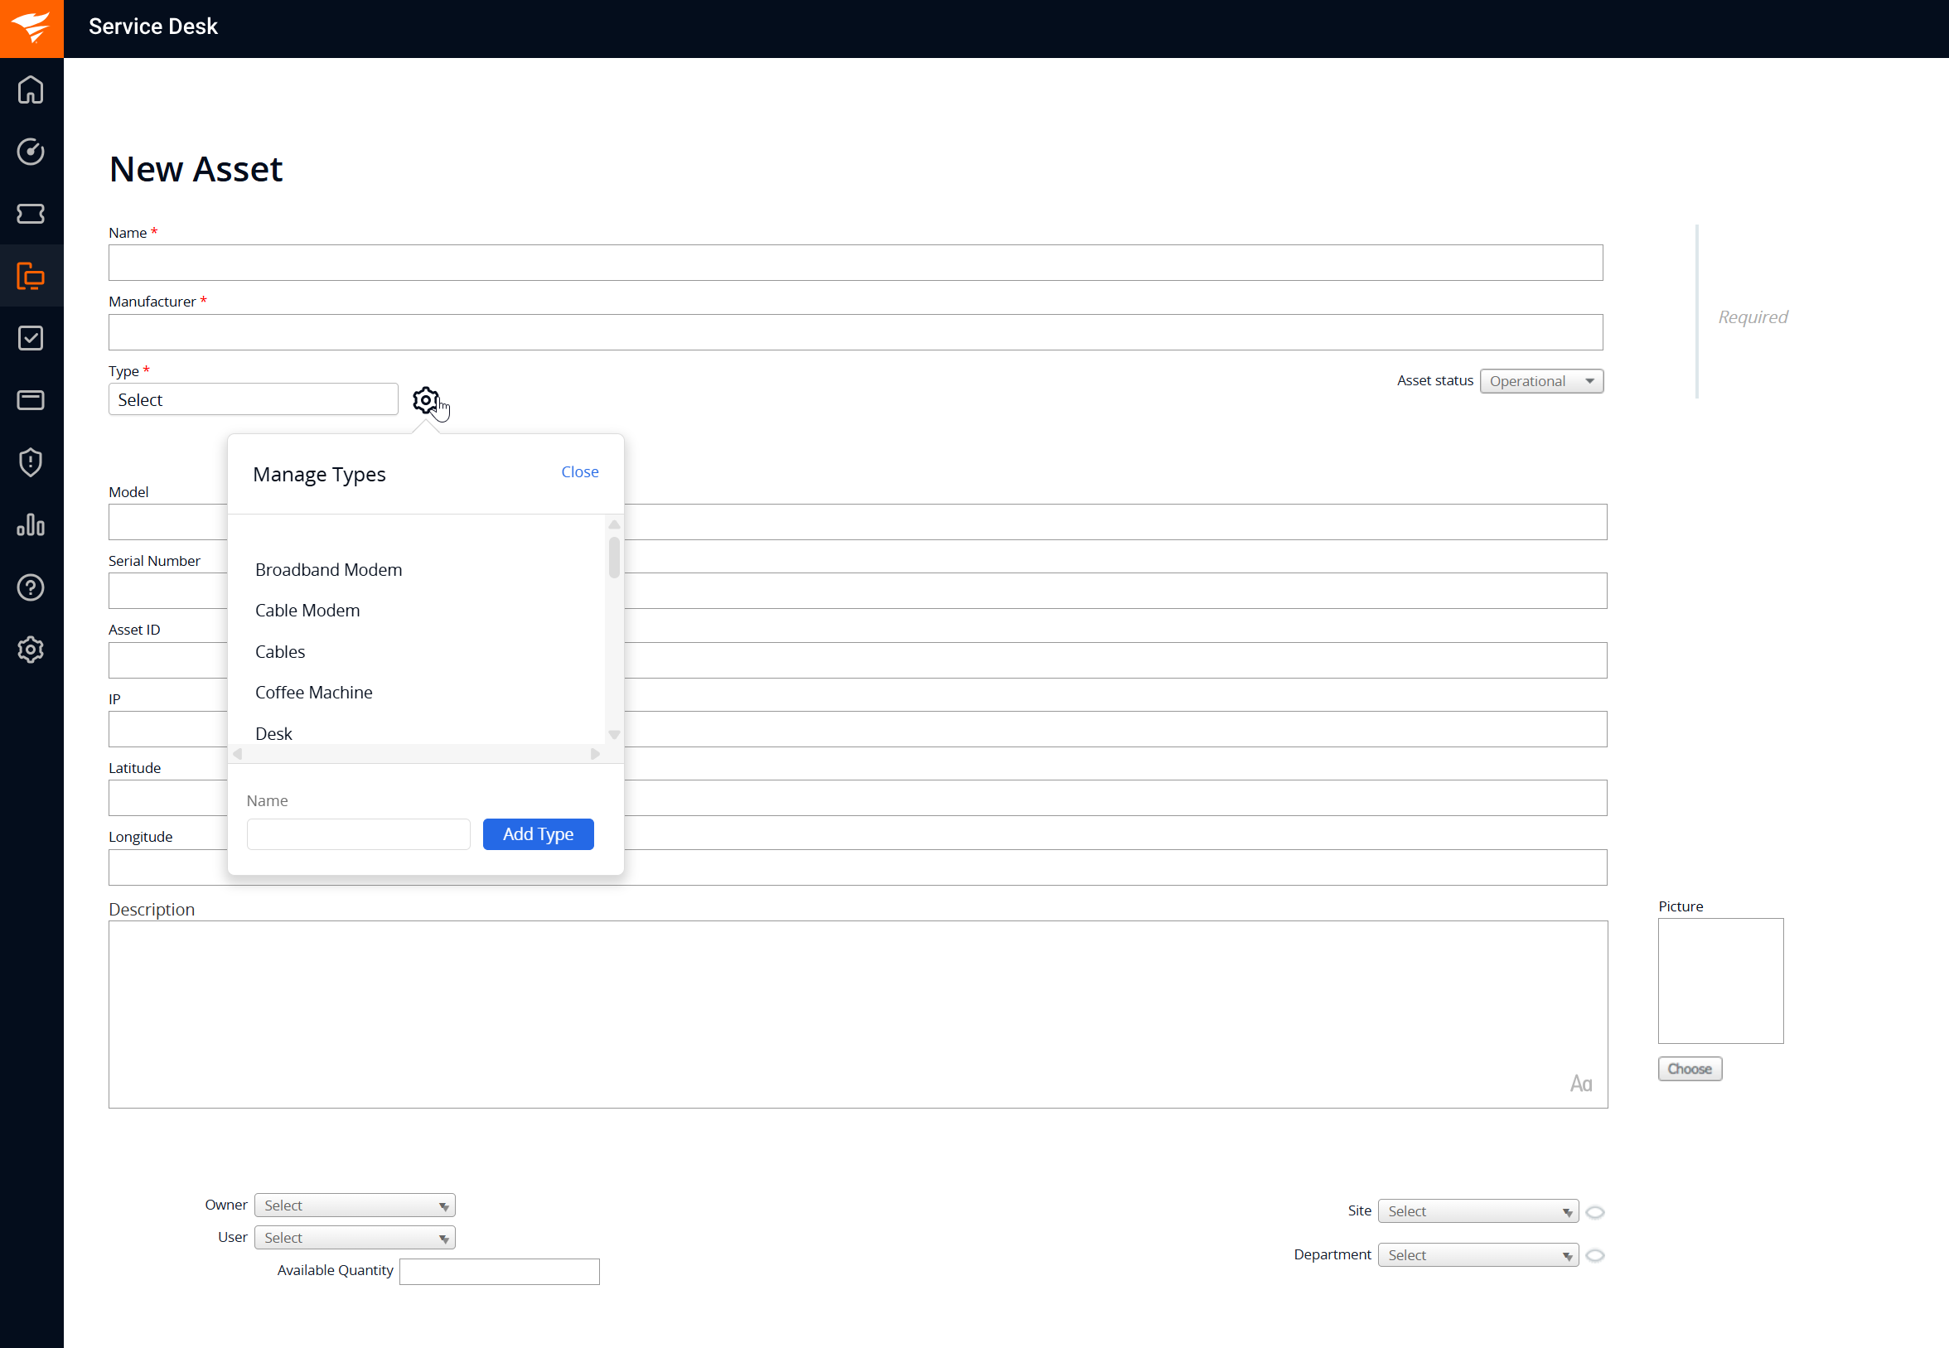Close the Manage Types popup via Close link
The width and height of the screenshot is (1949, 1348).
pyautogui.click(x=579, y=472)
